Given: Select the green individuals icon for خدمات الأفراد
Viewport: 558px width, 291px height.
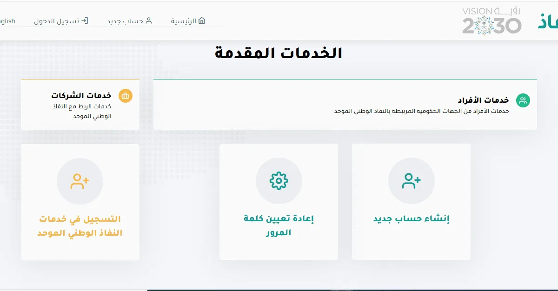Looking at the screenshot, I should (524, 100).
